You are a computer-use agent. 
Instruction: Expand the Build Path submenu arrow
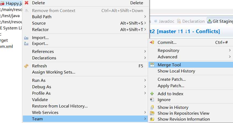(145, 17)
